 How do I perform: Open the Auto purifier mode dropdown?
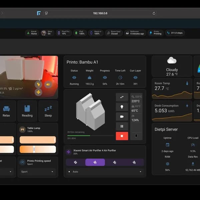105,172
